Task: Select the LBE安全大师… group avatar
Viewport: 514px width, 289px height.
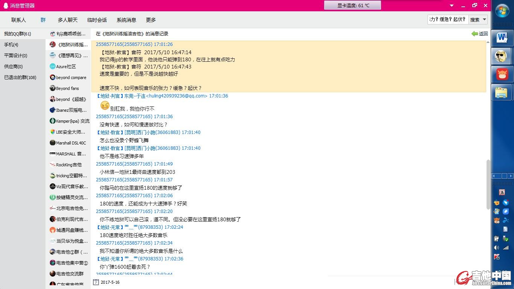Action: (53, 132)
